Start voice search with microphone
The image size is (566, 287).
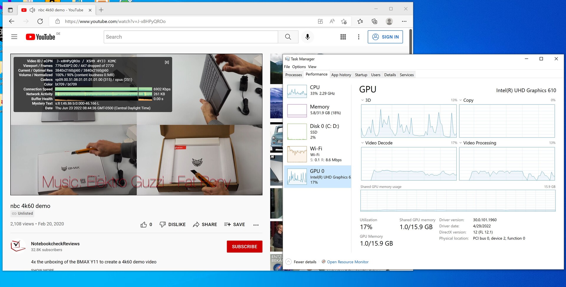coord(307,37)
